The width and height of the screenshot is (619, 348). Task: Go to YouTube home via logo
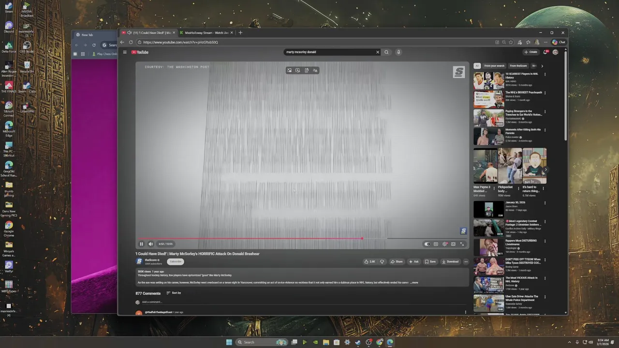click(x=140, y=52)
